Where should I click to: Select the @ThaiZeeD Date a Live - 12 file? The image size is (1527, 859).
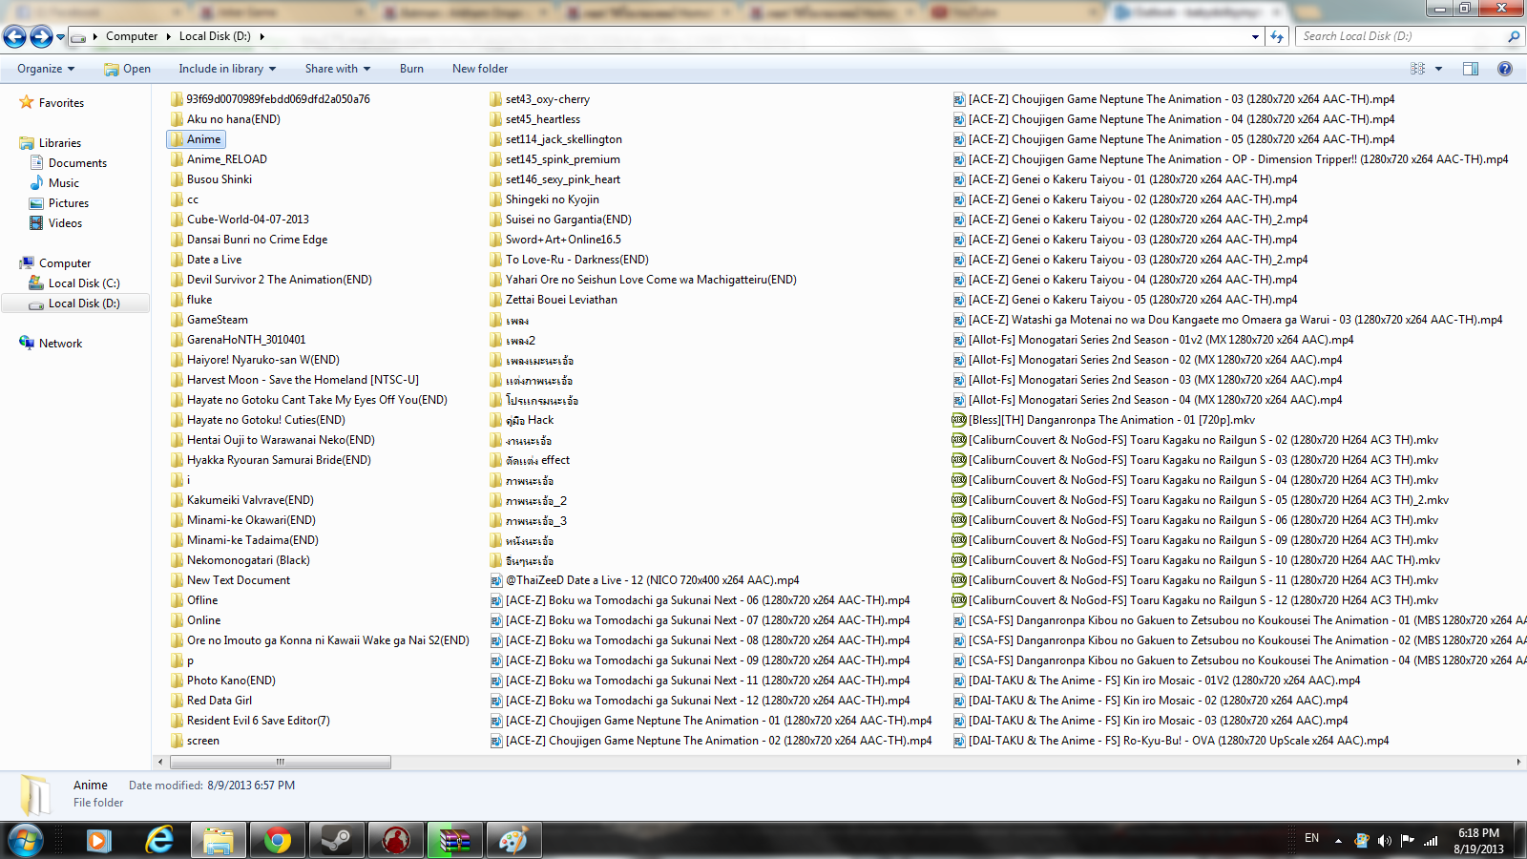point(644,580)
